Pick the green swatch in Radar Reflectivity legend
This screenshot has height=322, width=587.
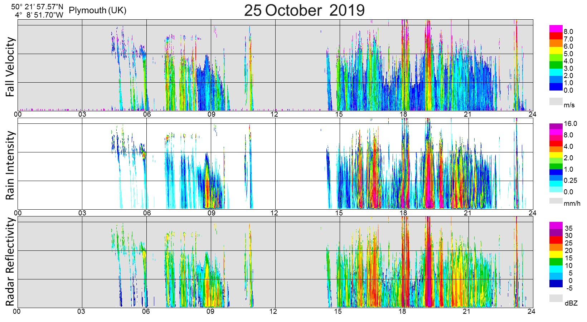(556, 262)
